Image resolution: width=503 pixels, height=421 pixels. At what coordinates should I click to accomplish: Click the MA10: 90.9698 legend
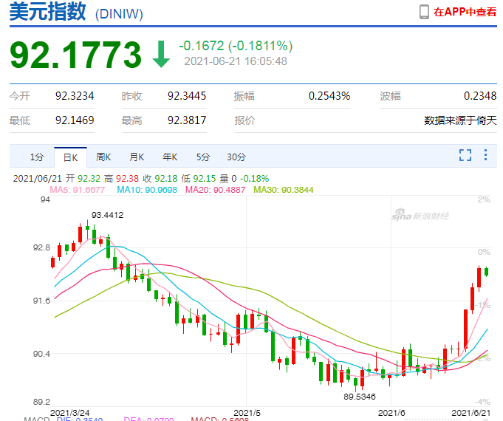tap(147, 190)
